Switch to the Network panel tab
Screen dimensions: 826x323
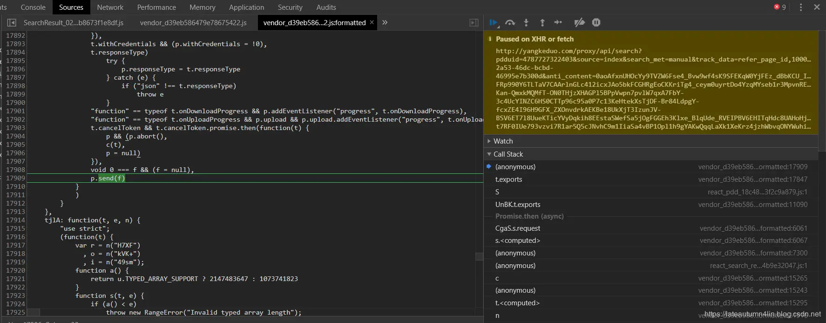[x=110, y=7]
